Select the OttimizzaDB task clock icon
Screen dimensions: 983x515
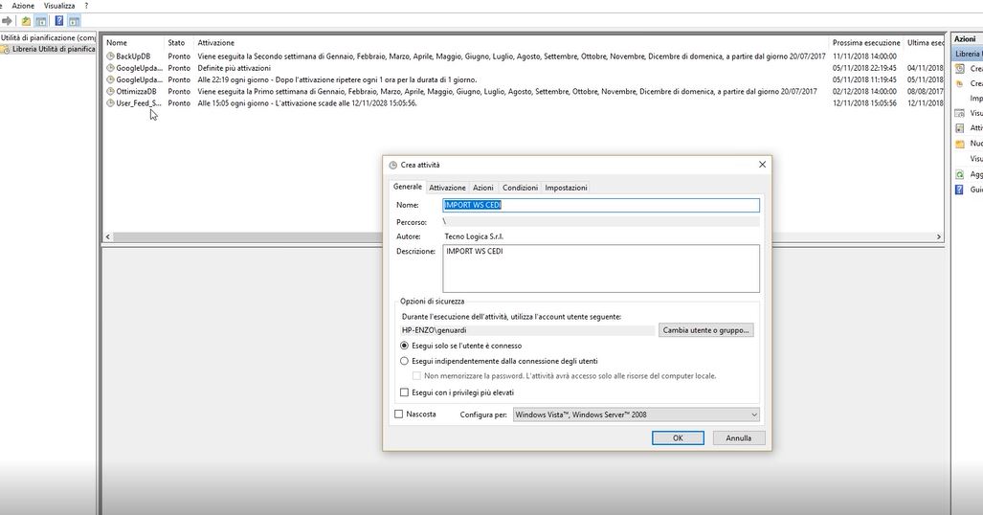(x=110, y=91)
